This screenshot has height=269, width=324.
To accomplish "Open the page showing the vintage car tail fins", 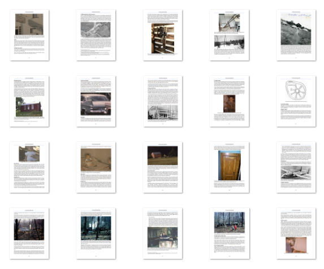I will pyautogui.click(x=96, y=101).
